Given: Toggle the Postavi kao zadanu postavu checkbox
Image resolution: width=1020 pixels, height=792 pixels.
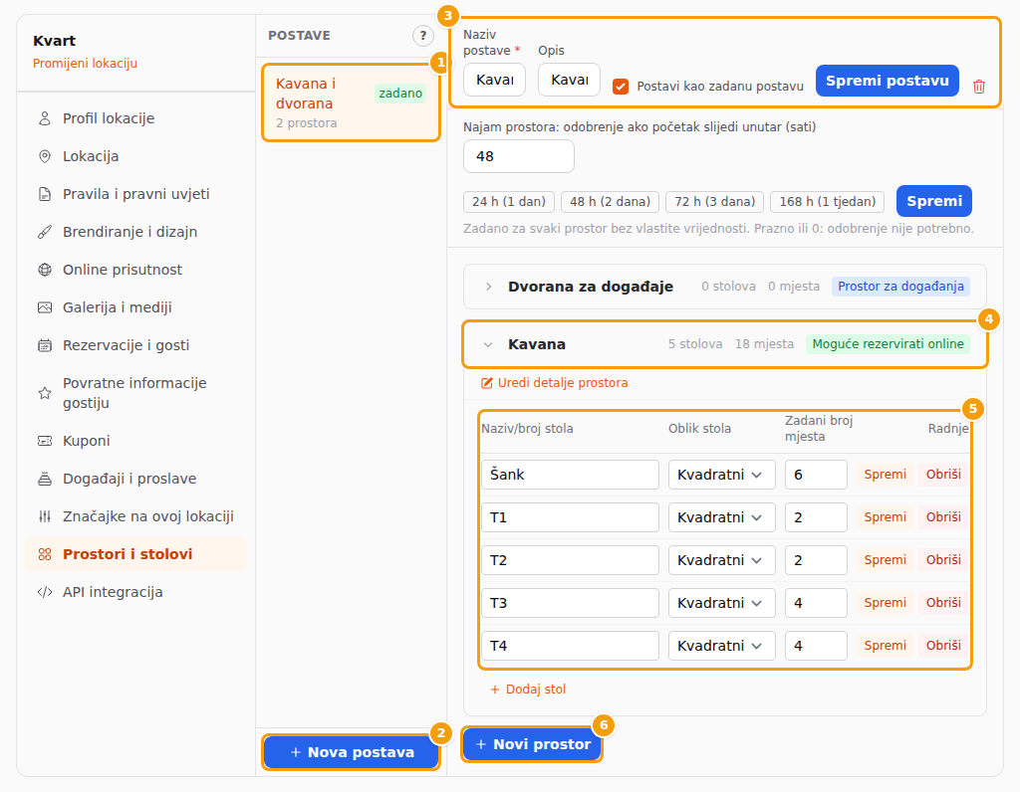Looking at the screenshot, I should (x=621, y=87).
